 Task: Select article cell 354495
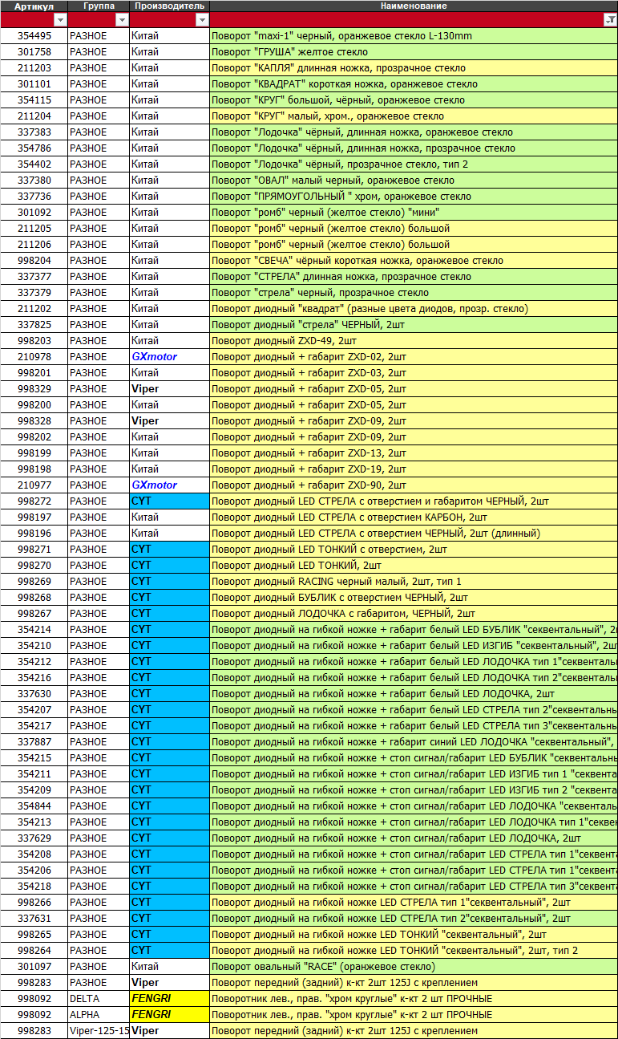(34, 36)
